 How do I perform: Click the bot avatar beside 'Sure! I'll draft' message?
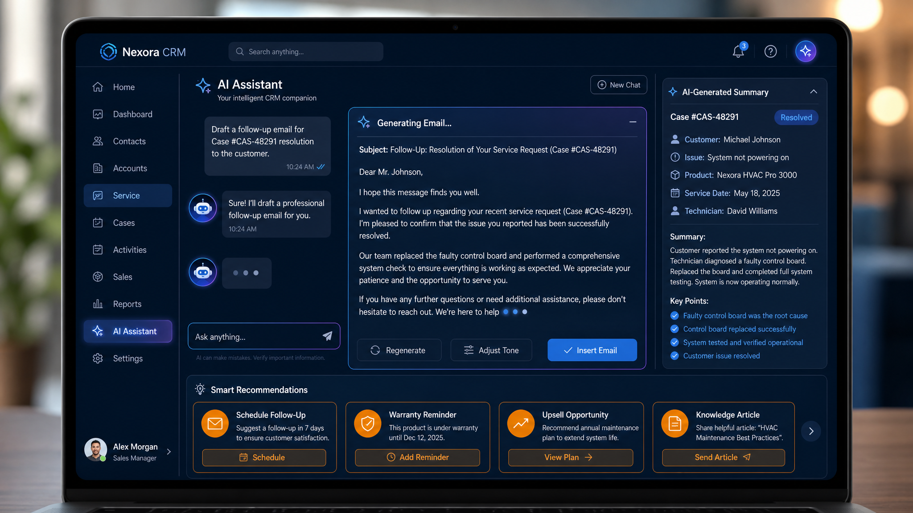(x=203, y=208)
